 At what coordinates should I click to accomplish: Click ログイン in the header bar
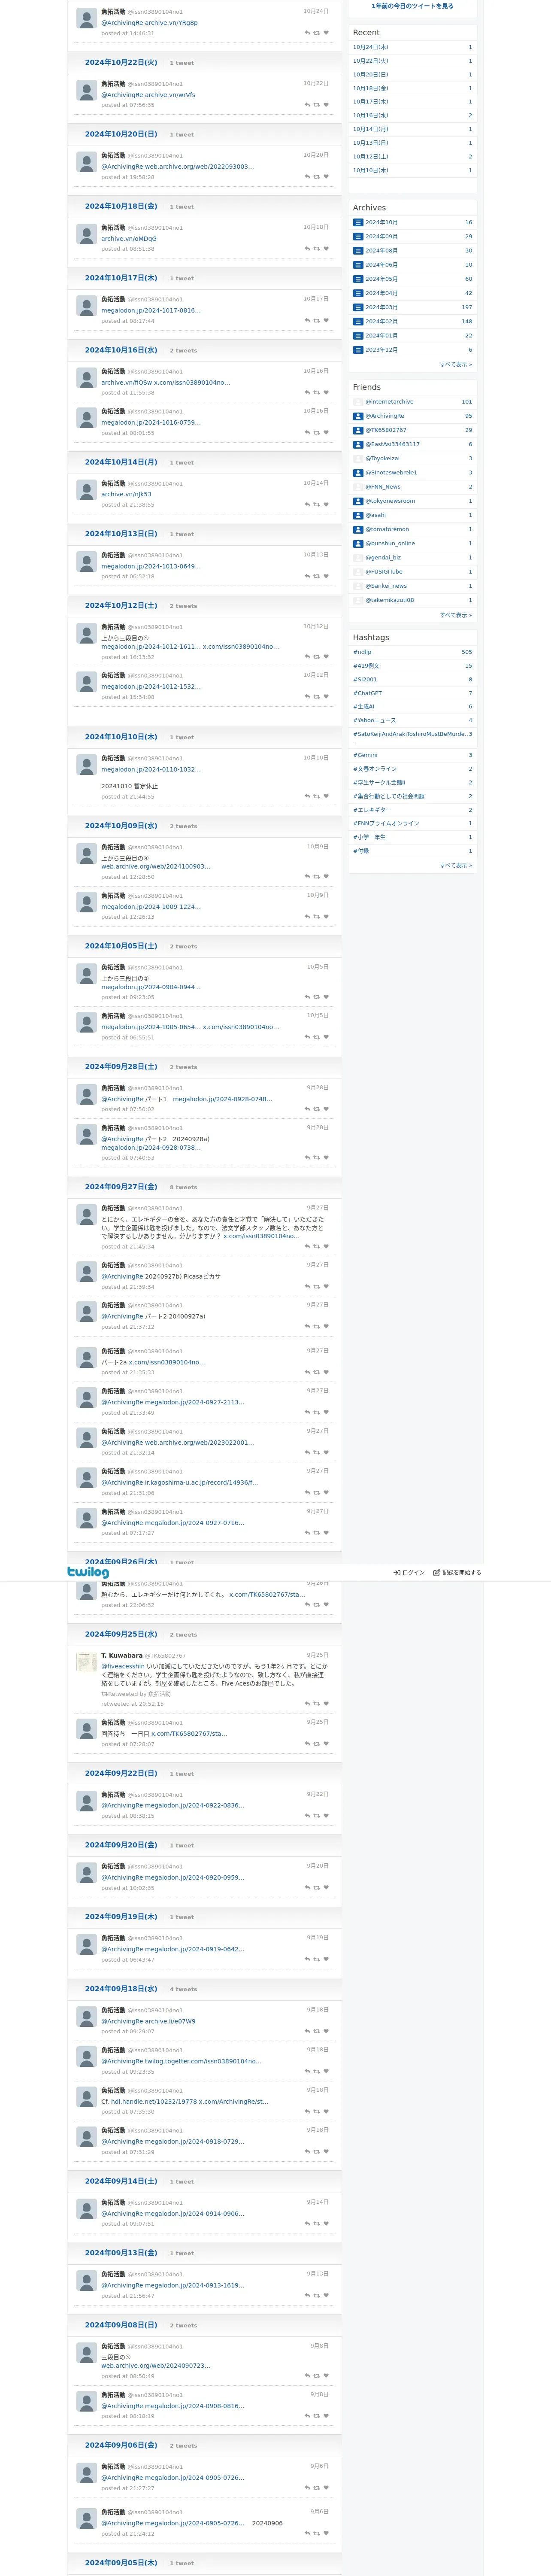point(409,1573)
